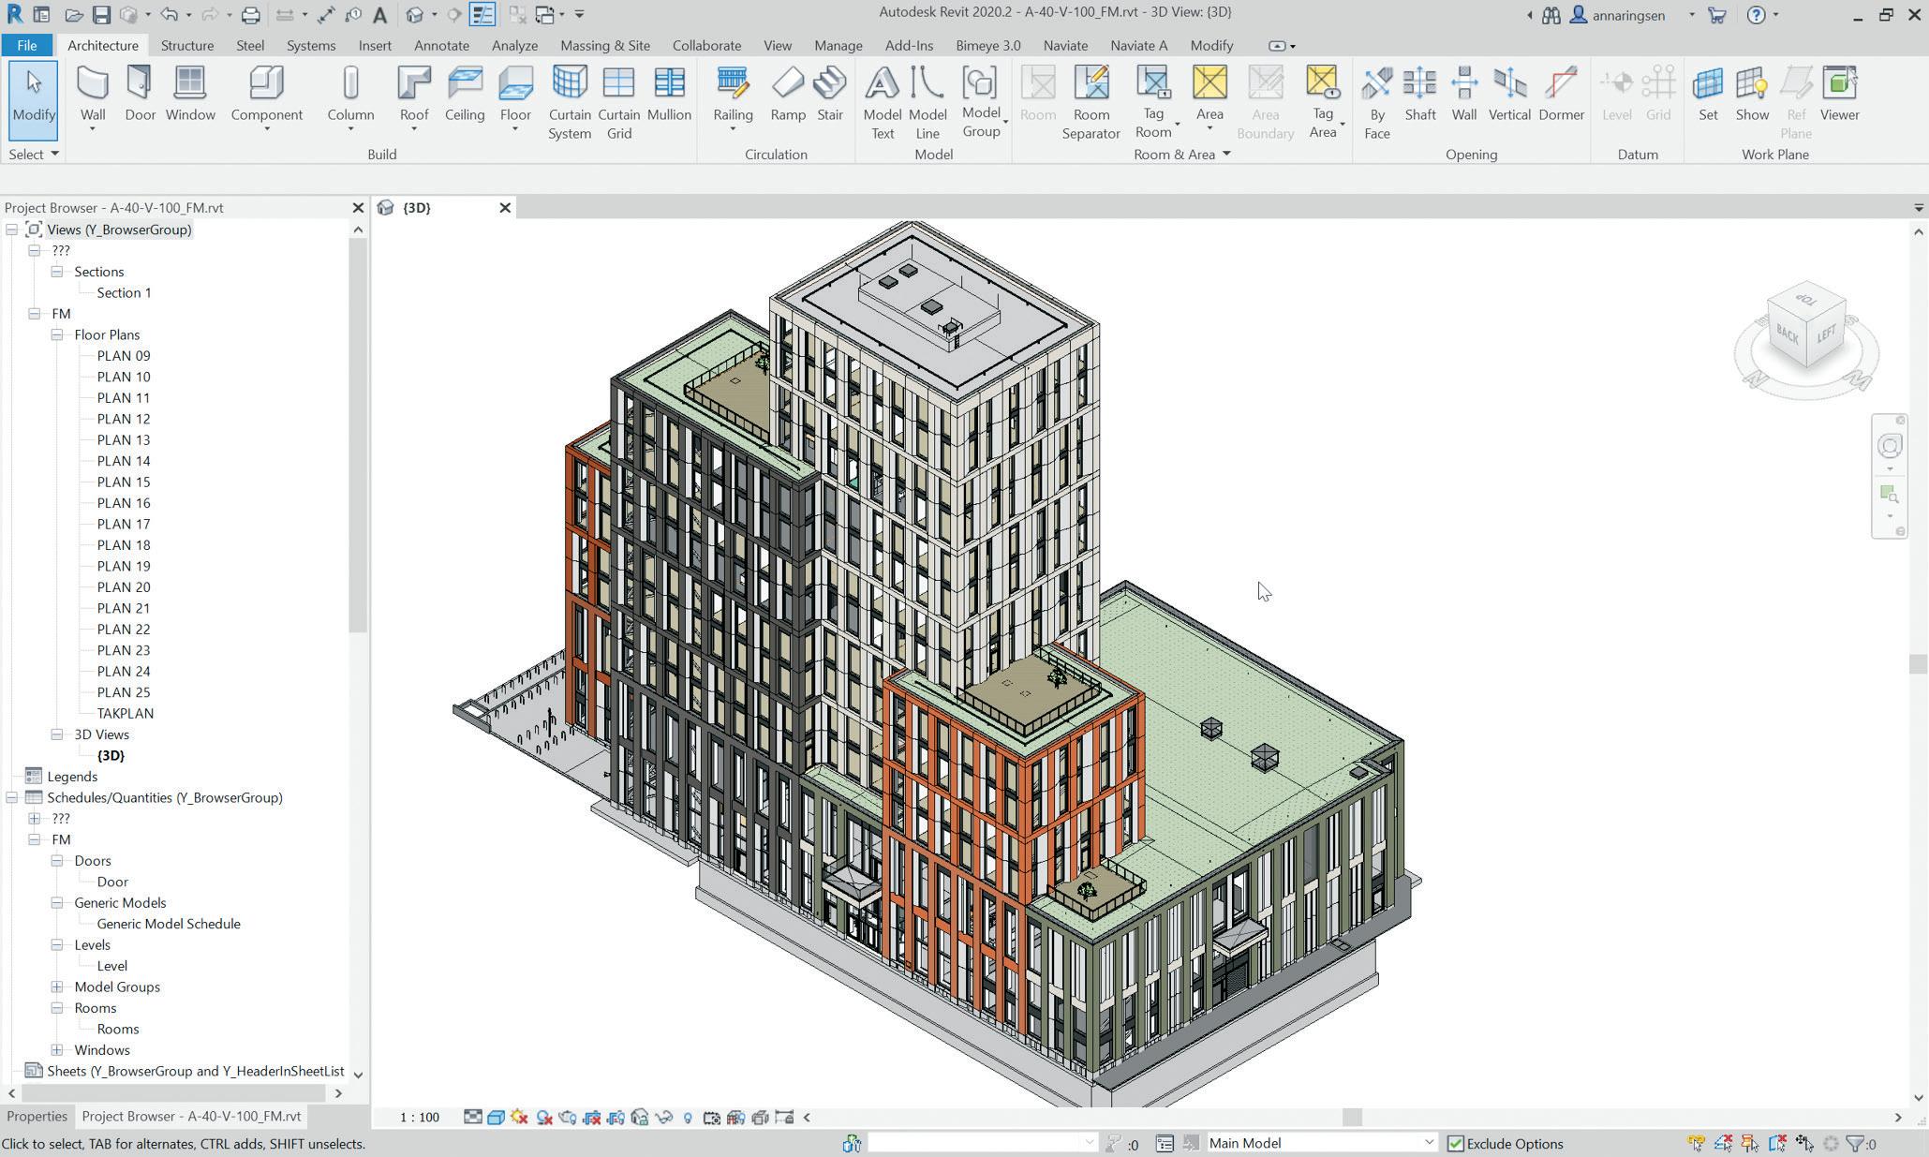Click the 1 : 100 view scale button
The height and width of the screenshot is (1157, 1929).
419,1117
